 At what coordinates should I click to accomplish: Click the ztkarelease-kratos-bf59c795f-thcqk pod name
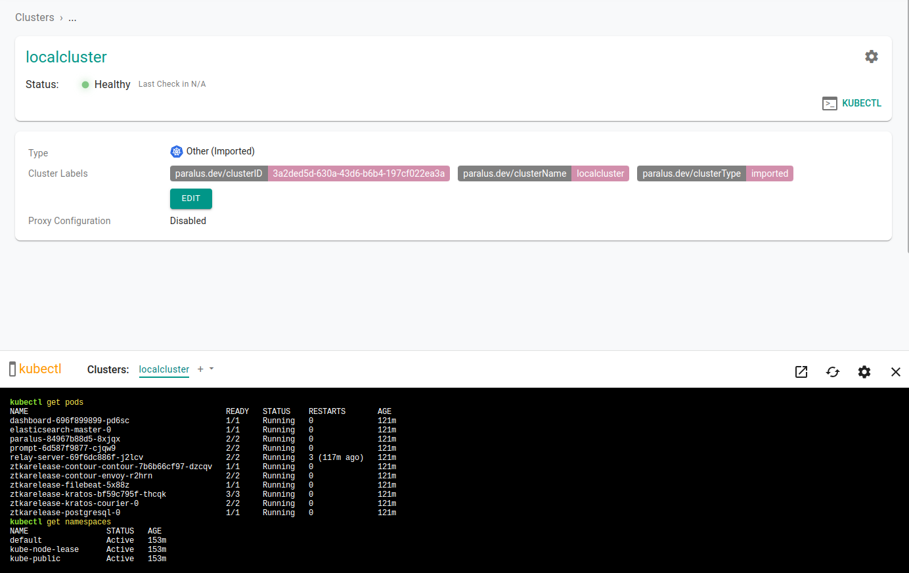pos(88,494)
